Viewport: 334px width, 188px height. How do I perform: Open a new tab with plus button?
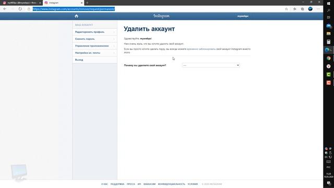click(x=87, y=3)
